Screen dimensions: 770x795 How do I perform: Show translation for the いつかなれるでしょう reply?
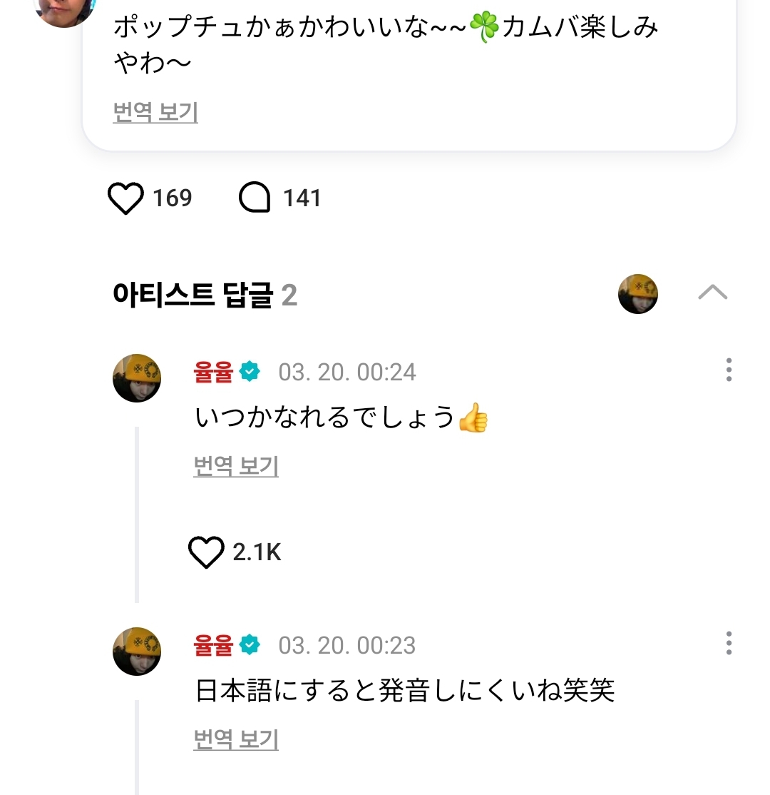236,467
